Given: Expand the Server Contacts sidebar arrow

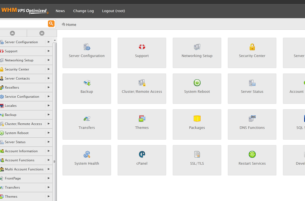Looking at the screenshot, I should 48,78.
